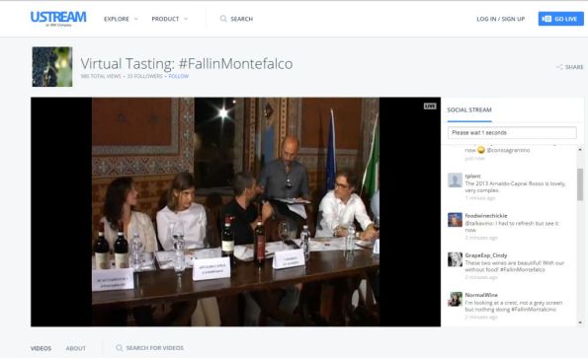Screen dimensions: 588x358
Task: Click the channel title Virtual Tasting
Action: point(187,63)
